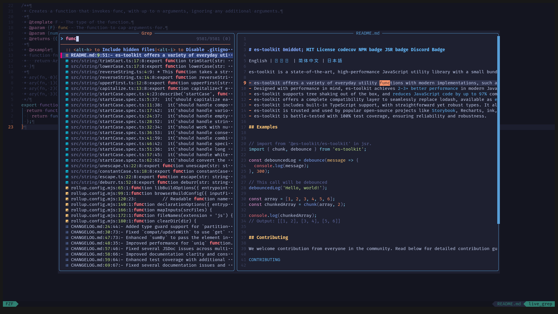Image resolution: width=558 pixels, height=314 pixels.
Task: Click the markdown icon beside the README.md:9:51 result
Action: pyautogui.click(x=67, y=55)
